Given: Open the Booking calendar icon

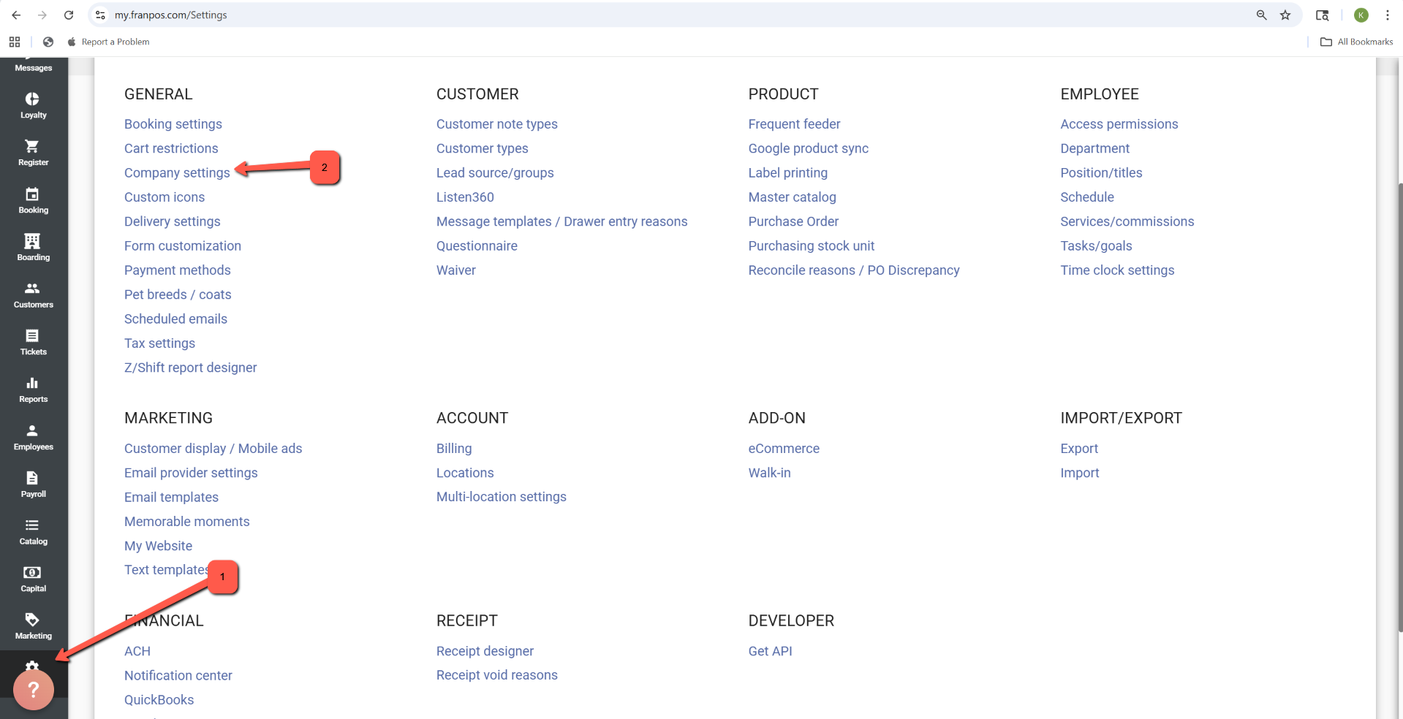Looking at the screenshot, I should (32, 194).
